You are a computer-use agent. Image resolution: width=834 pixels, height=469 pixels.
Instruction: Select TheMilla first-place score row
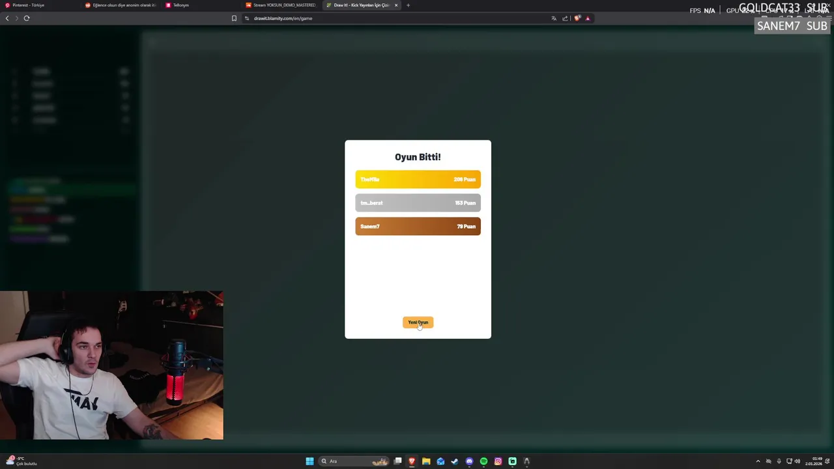(418, 179)
